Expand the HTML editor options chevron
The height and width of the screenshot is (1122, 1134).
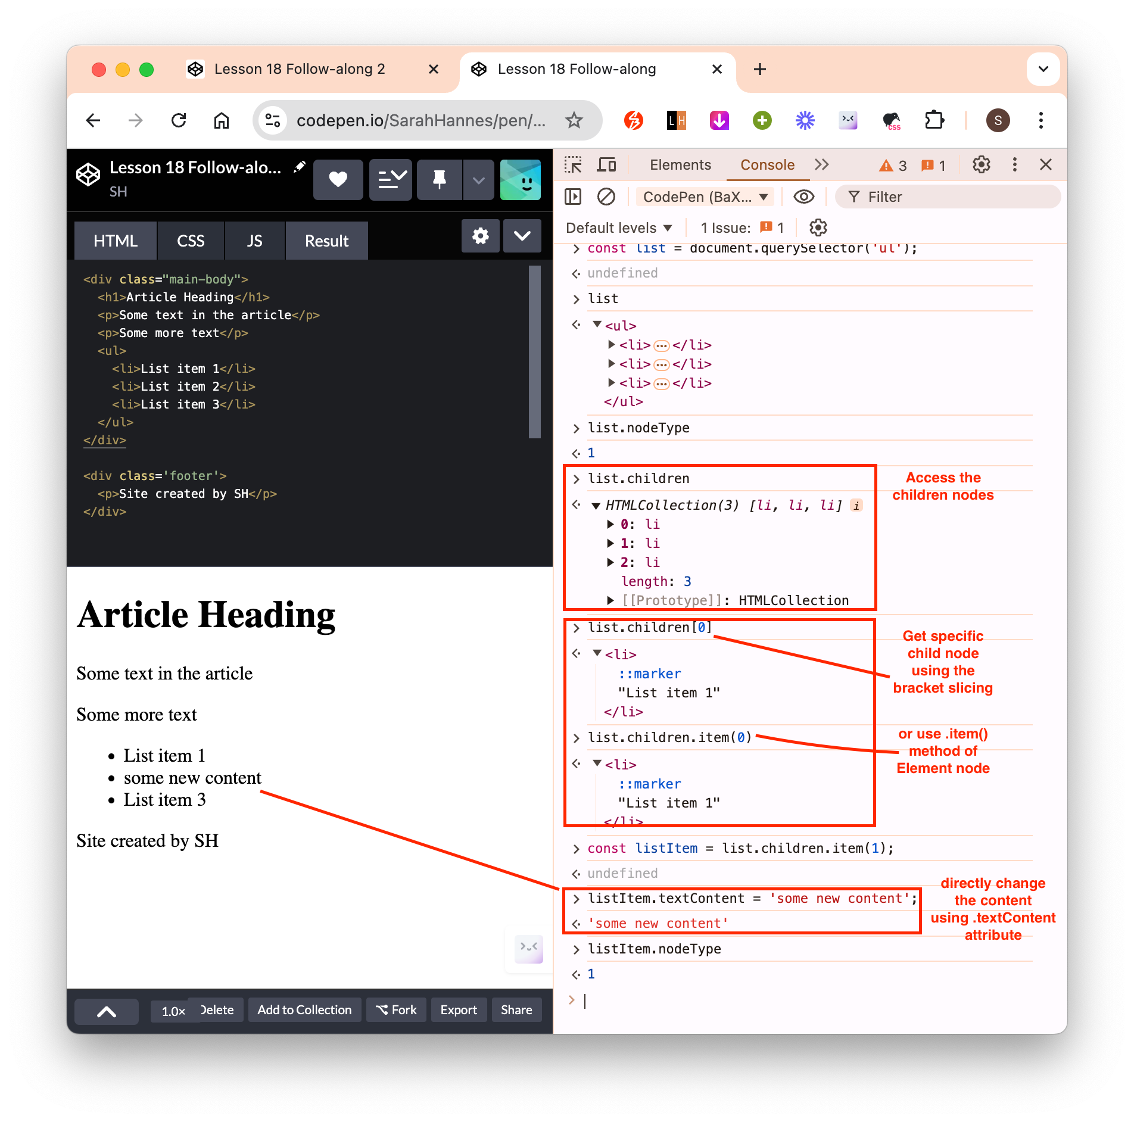(522, 236)
